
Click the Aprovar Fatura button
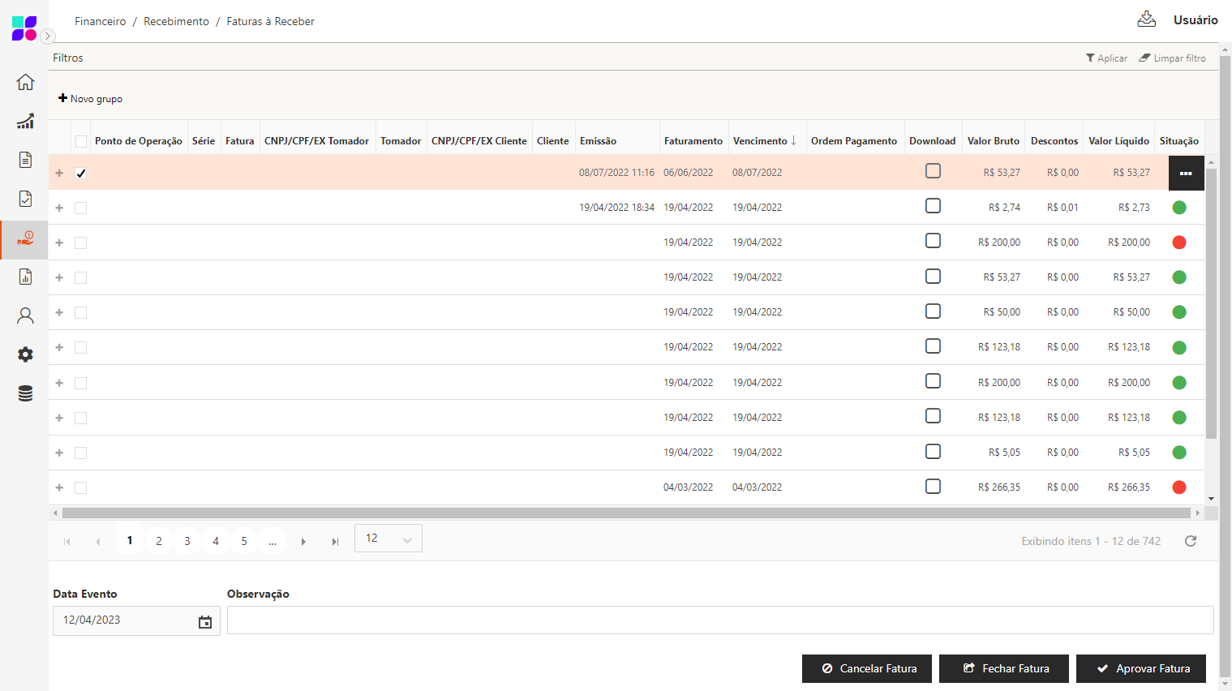[1140, 668]
